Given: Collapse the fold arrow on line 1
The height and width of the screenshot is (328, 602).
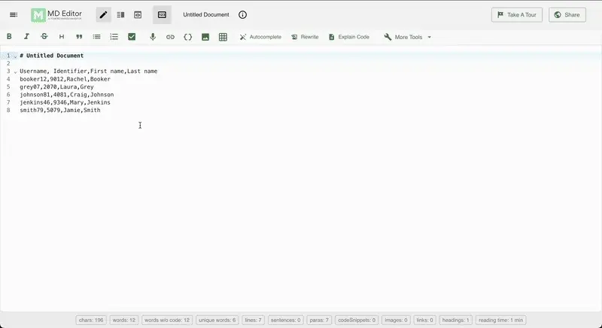Looking at the screenshot, I should [x=15, y=56].
